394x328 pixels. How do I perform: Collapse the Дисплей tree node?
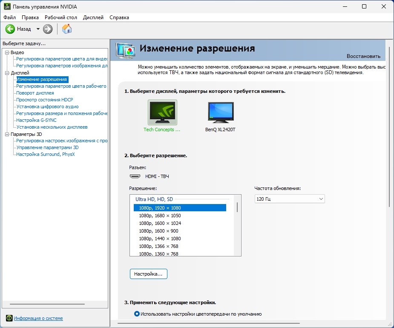[7, 73]
